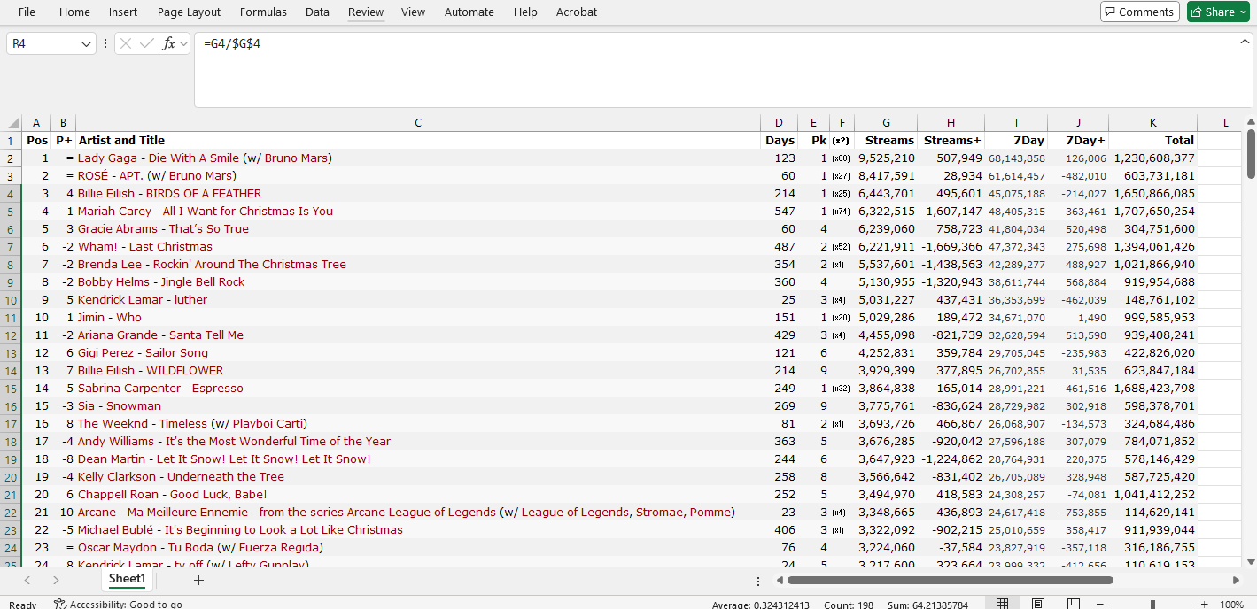Open the Help tab
Image resolution: width=1257 pixels, height=609 pixels.
point(525,12)
